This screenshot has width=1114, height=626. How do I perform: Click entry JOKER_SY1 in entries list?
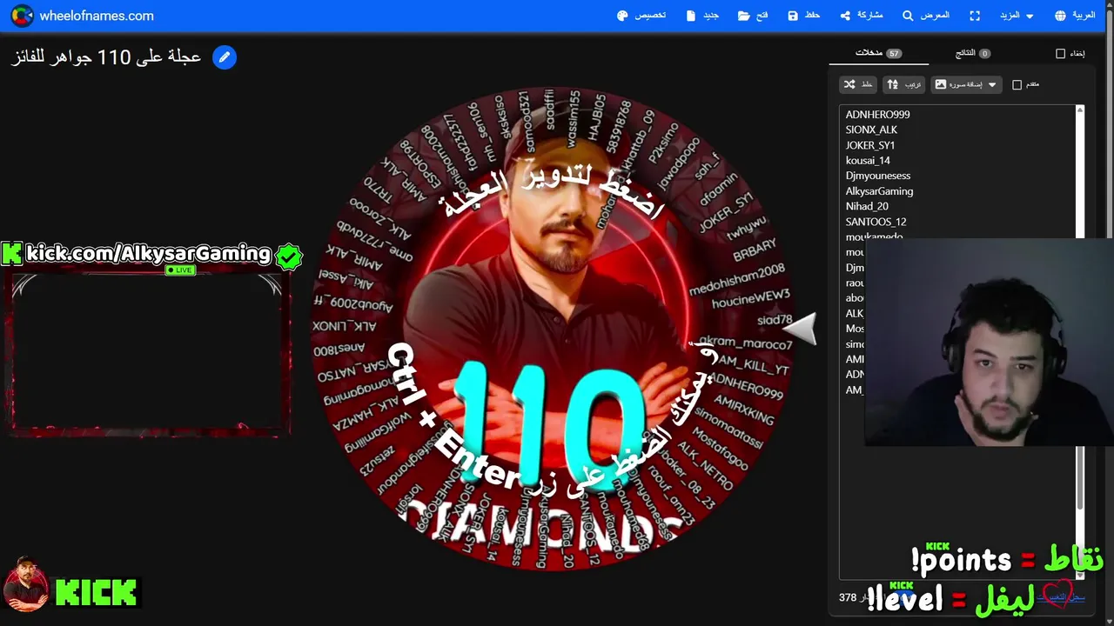(x=869, y=145)
